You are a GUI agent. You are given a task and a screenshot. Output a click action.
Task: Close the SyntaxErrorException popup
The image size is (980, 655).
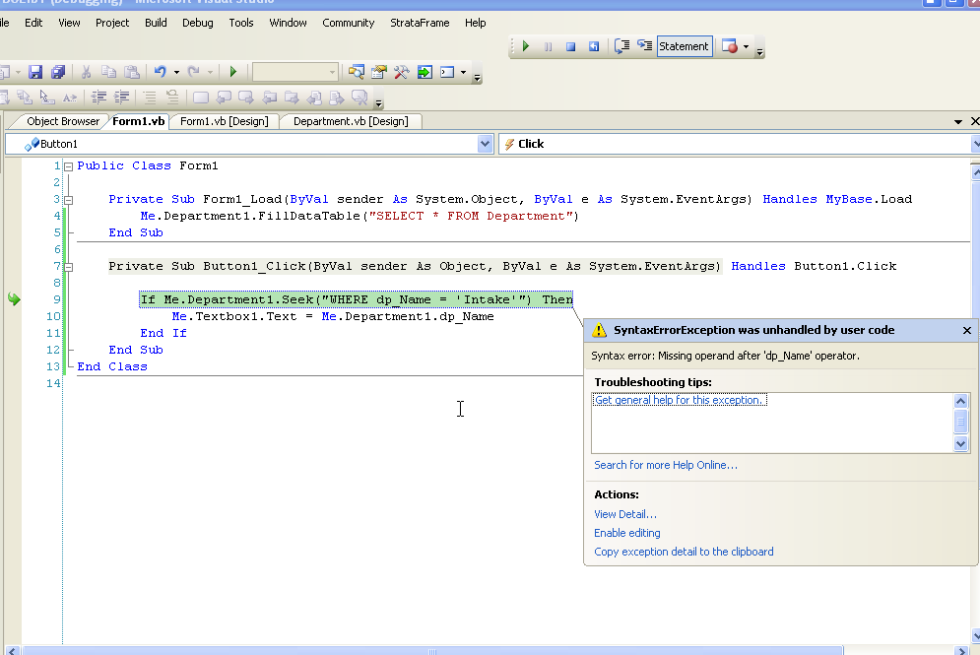[966, 331]
